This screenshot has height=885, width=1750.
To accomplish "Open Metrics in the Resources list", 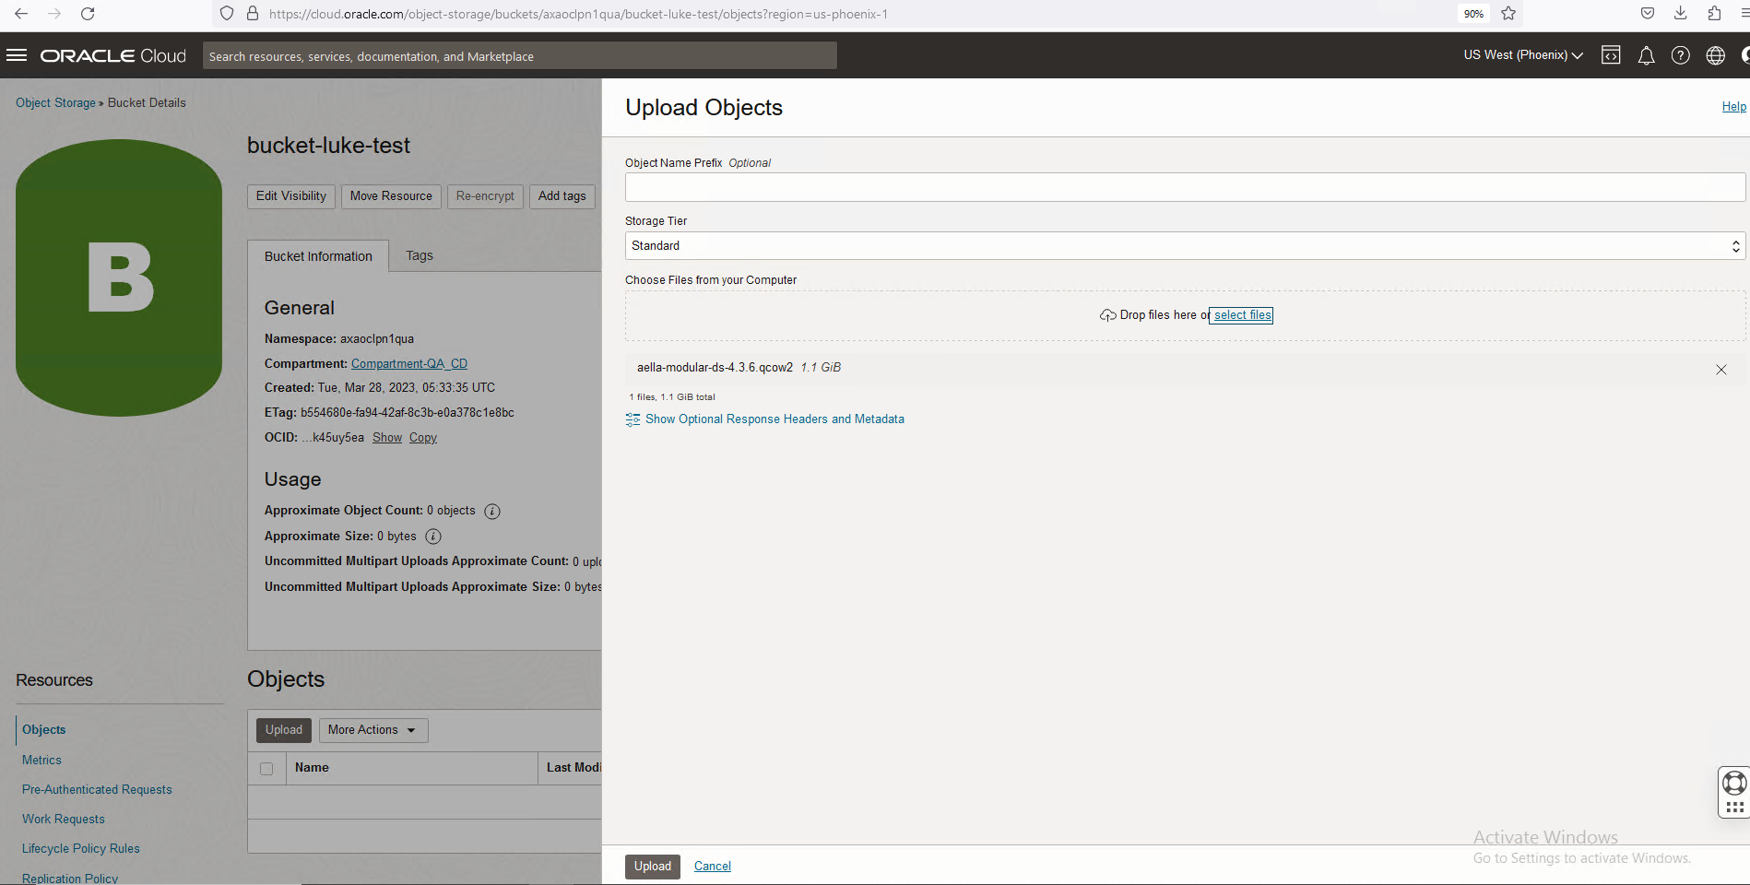I will click(41, 761).
